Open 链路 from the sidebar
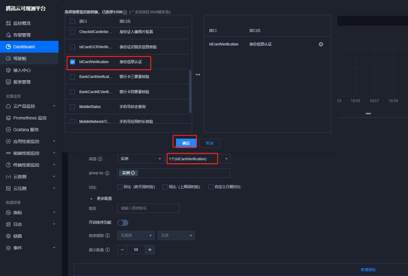This screenshot has height=276, width=408. pyautogui.click(x=29, y=236)
